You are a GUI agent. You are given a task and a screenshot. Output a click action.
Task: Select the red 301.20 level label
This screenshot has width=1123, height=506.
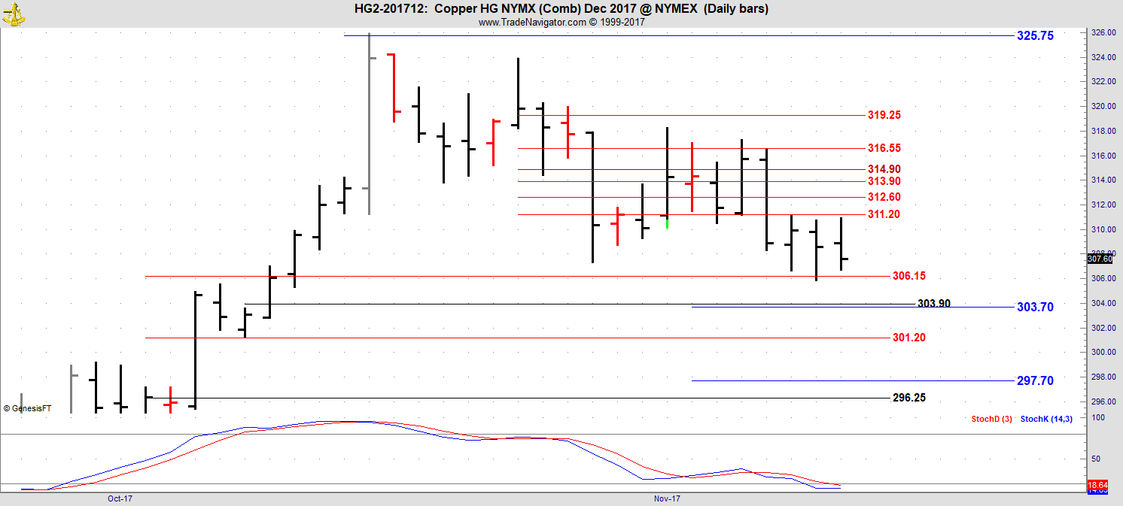click(x=908, y=338)
